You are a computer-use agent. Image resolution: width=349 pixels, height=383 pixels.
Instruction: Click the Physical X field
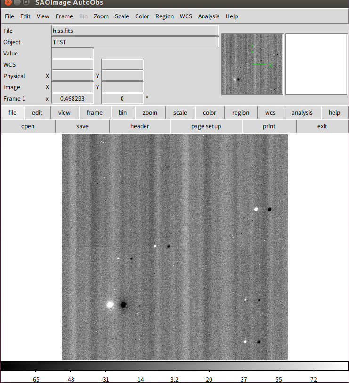coord(73,76)
